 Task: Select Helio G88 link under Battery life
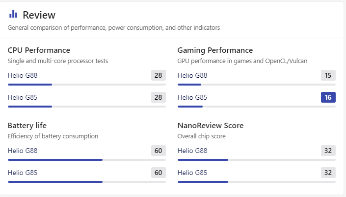(23, 151)
